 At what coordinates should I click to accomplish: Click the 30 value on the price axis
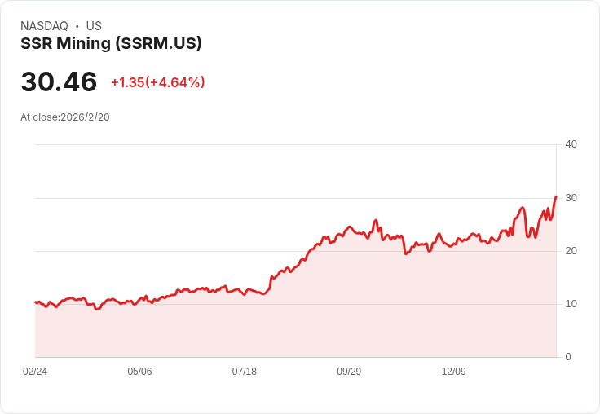pyautogui.click(x=571, y=198)
